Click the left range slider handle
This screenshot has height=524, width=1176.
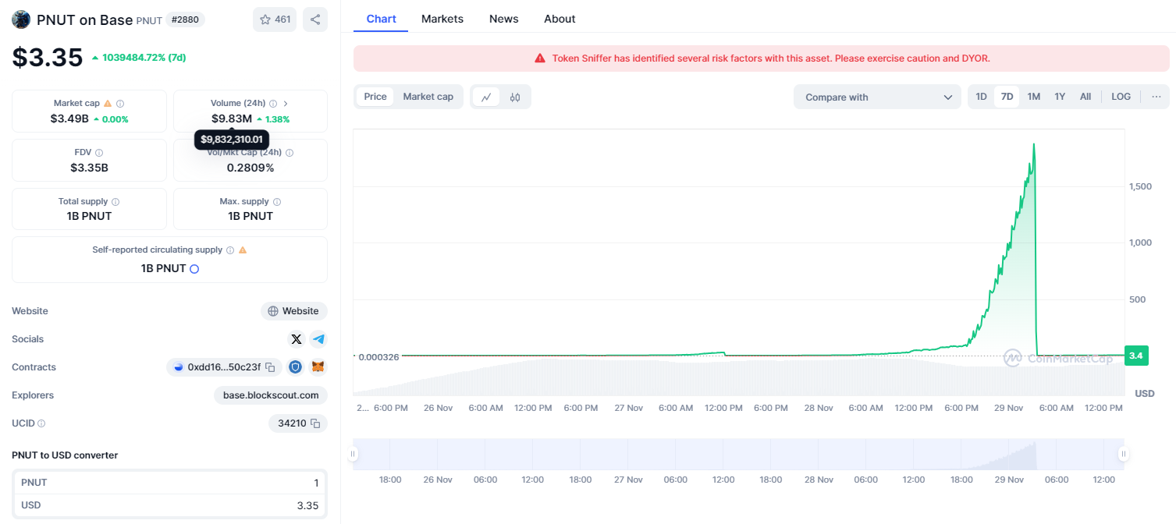tap(354, 454)
